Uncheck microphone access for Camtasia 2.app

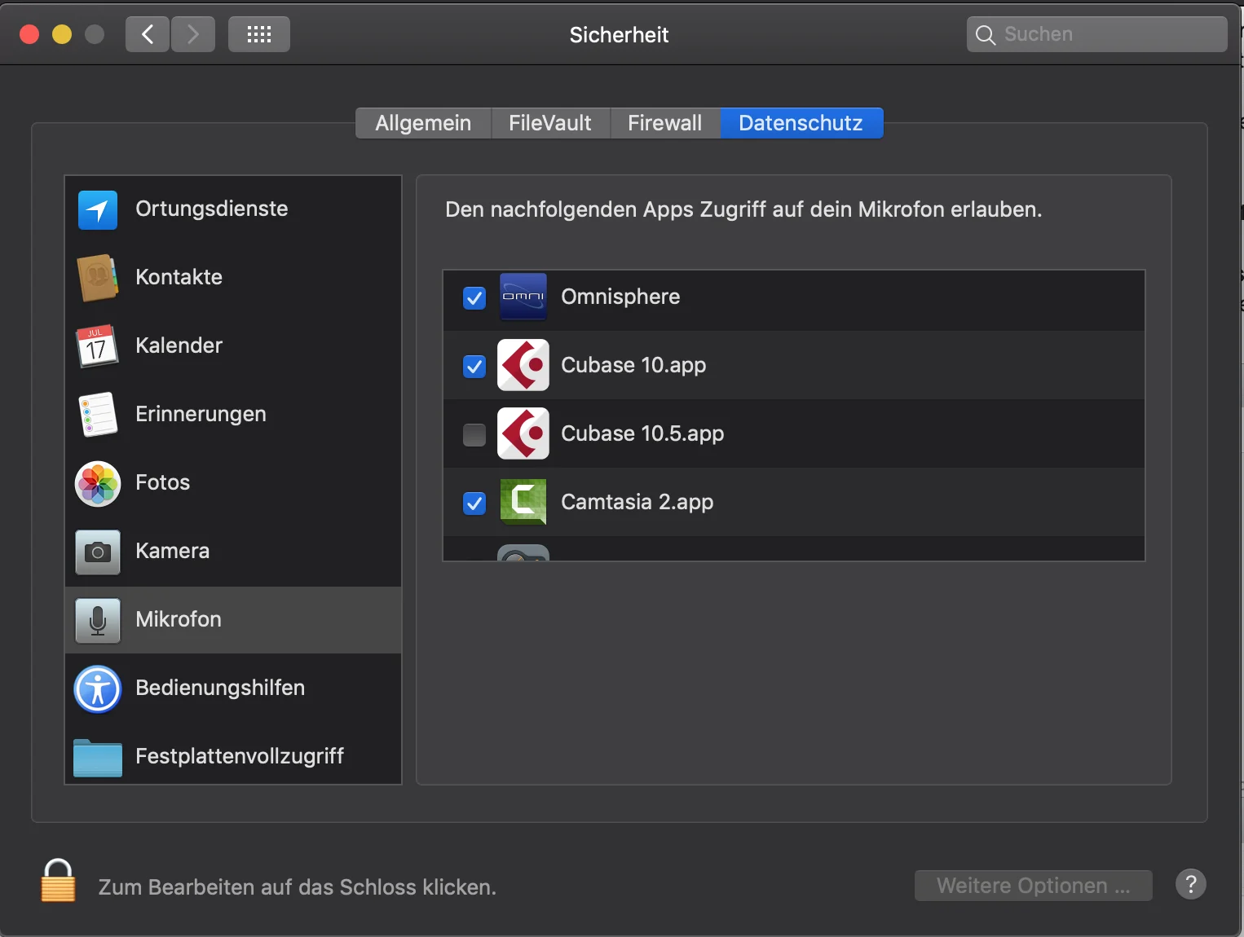click(474, 504)
